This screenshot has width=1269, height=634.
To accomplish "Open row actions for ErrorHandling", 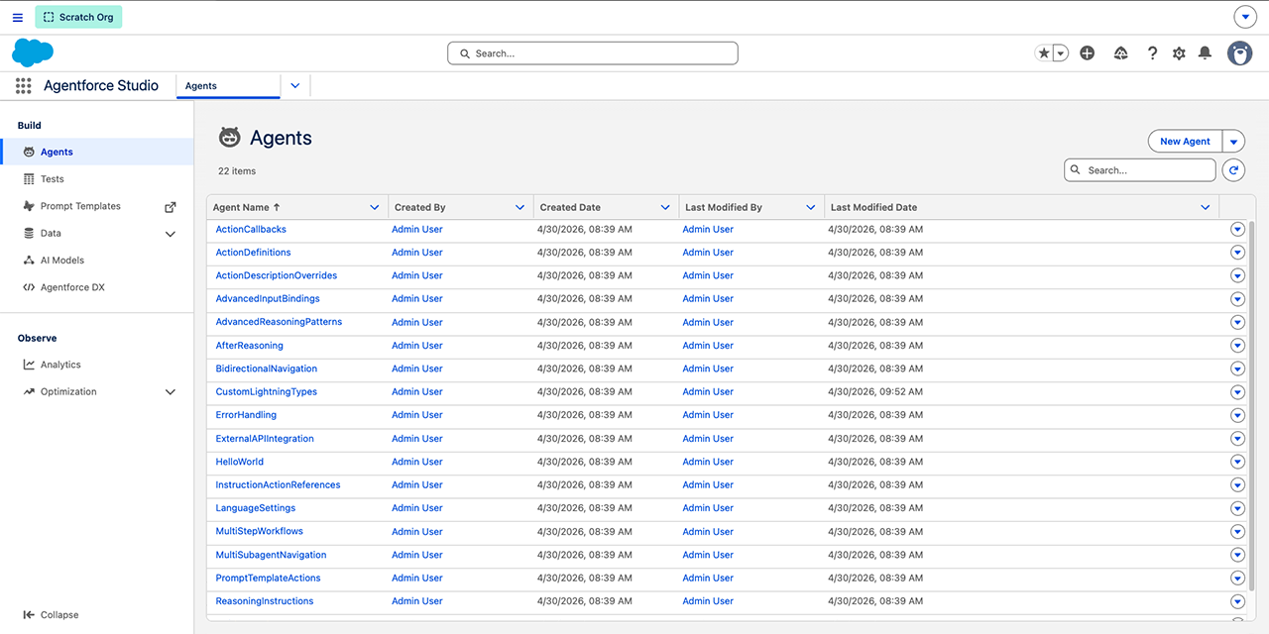I will coord(1237,415).
